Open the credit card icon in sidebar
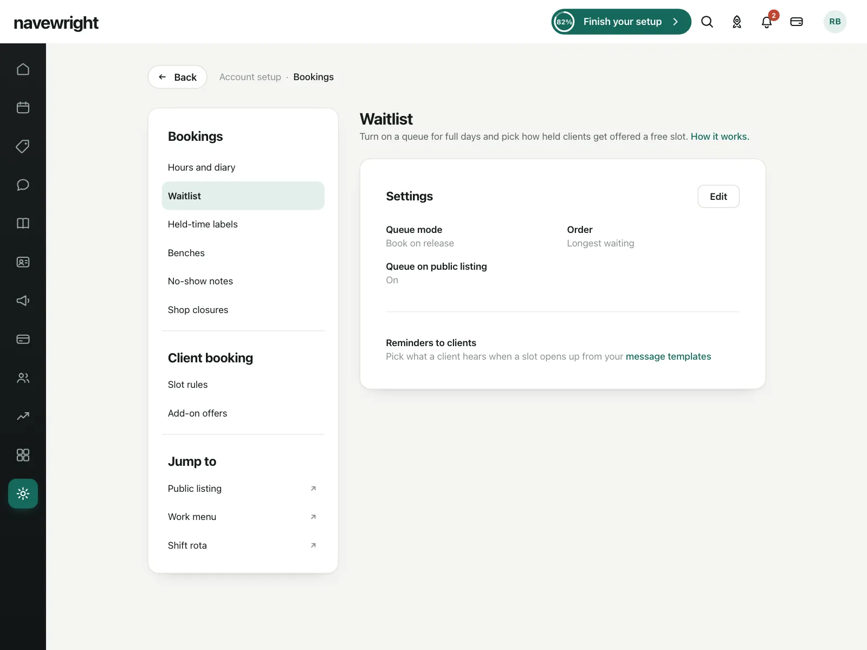 tap(23, 339)
